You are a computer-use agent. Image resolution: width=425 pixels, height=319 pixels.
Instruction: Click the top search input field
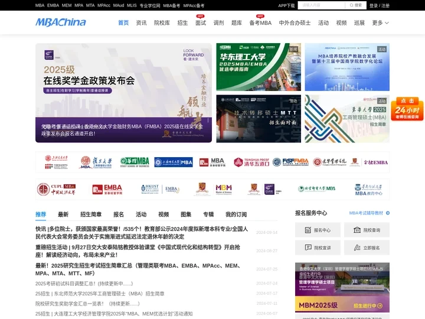coord(322,5)
